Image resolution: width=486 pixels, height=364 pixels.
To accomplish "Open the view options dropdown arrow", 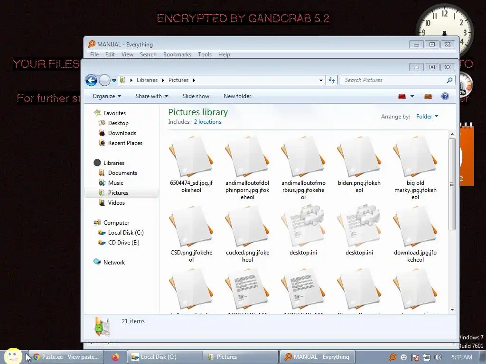I will point(412,96).
